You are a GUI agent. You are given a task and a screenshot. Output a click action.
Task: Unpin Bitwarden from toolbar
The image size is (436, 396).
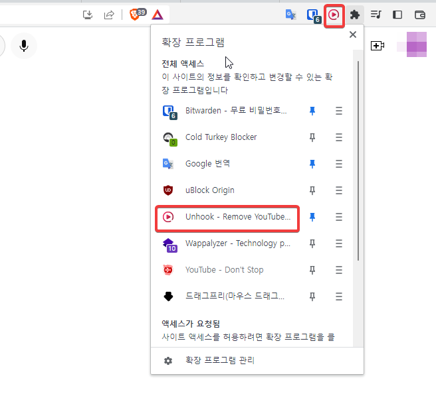[x=312, y=111]
